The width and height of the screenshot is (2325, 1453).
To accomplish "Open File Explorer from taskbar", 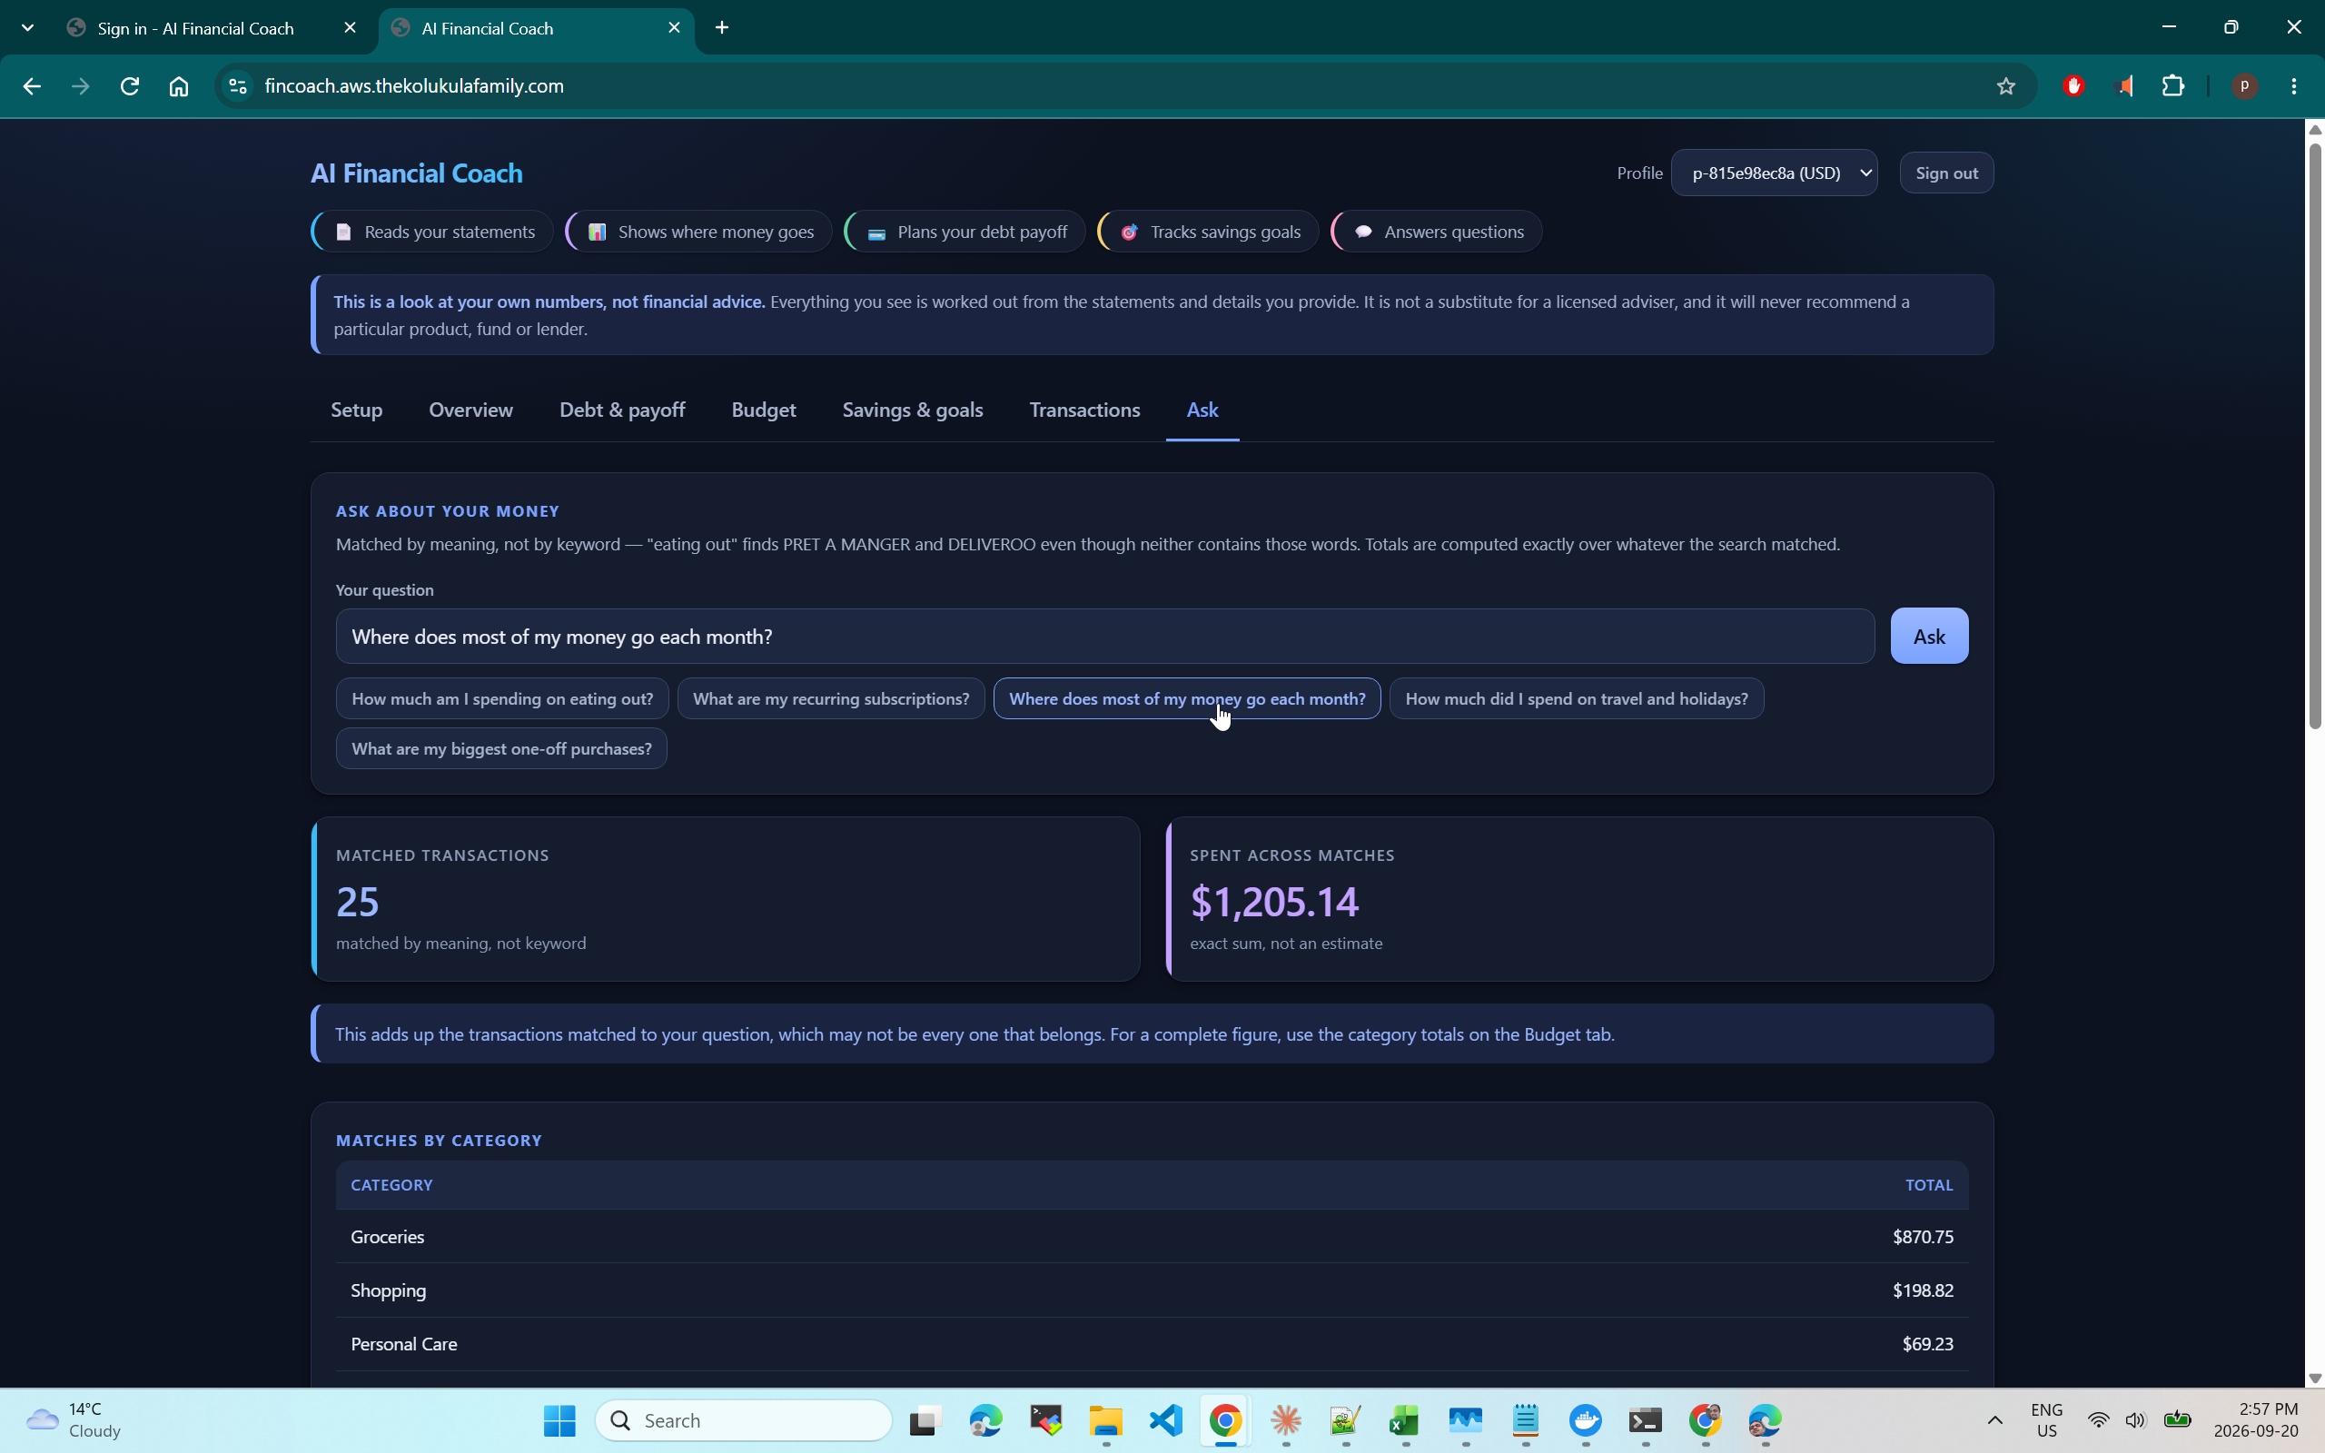I will [x=1106, y=1419].
